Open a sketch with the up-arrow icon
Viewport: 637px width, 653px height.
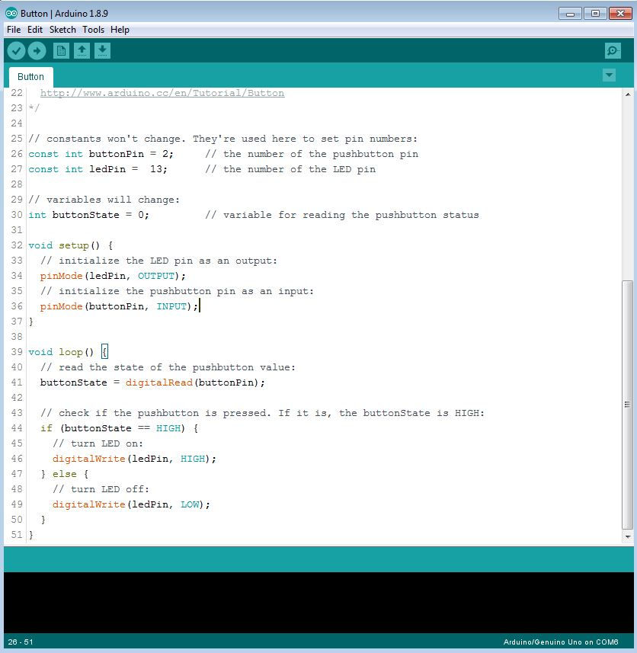(82, 51)
